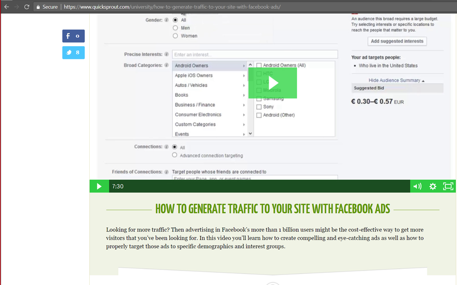
Task: Select the Women radio button
Action: click(175, 36)
